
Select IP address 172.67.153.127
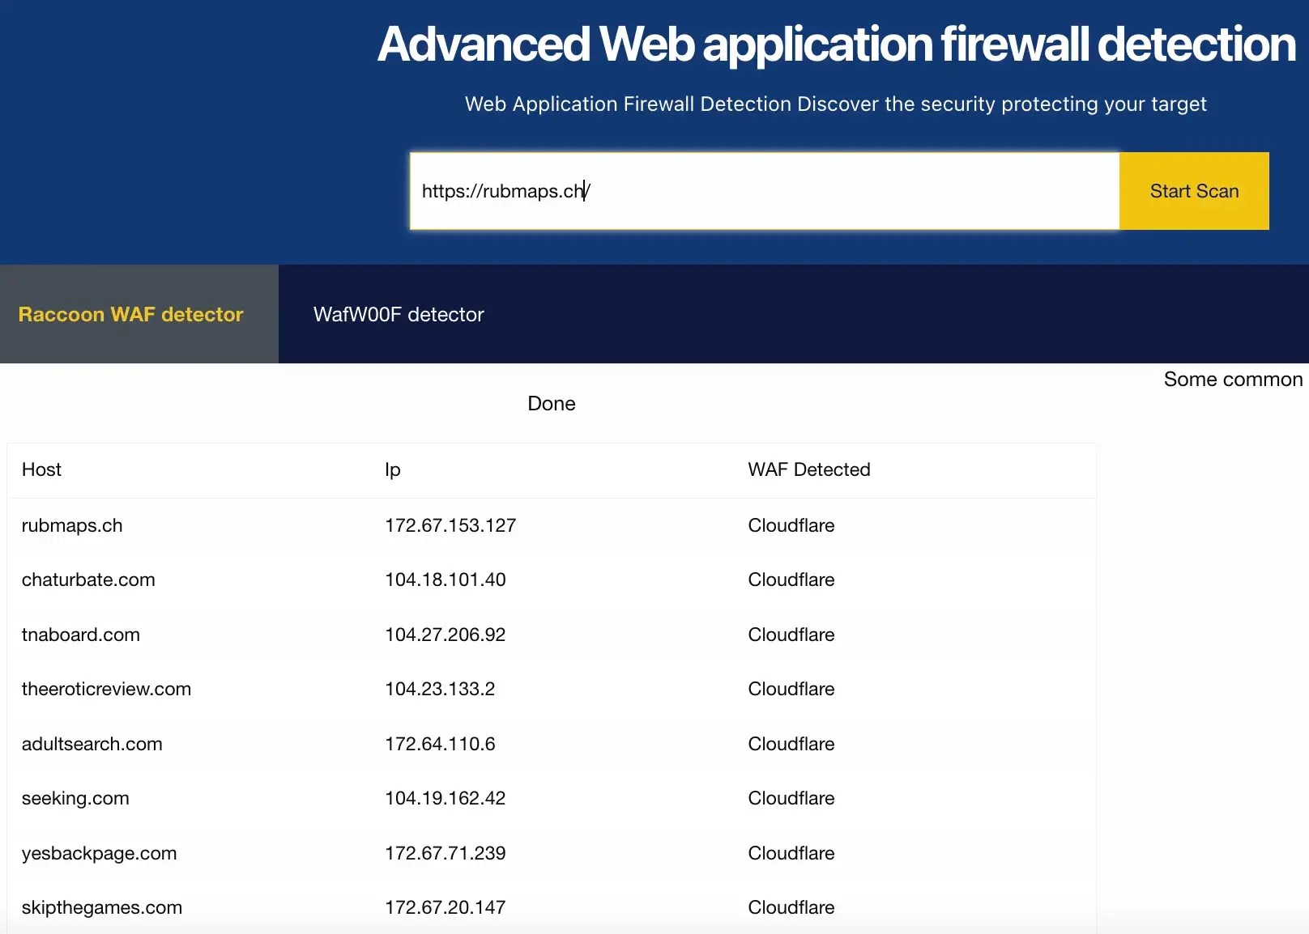tap(450, 525)
